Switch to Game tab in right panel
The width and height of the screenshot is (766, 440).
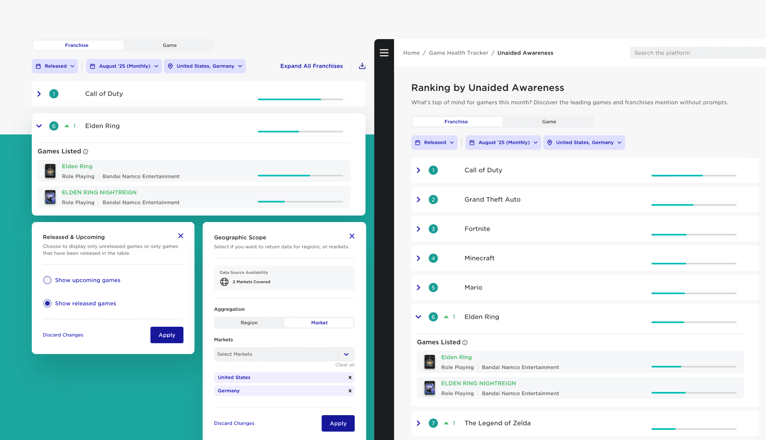coord(549,122)
